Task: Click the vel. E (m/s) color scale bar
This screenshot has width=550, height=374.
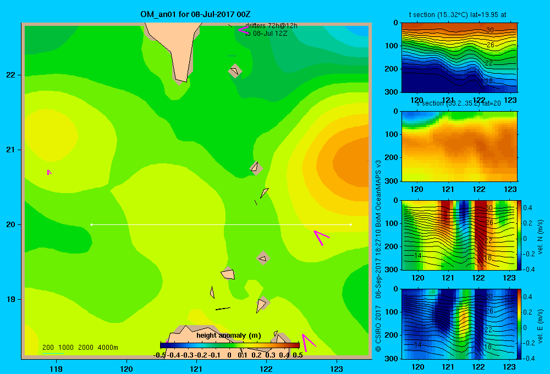Action: pos(519,324)
